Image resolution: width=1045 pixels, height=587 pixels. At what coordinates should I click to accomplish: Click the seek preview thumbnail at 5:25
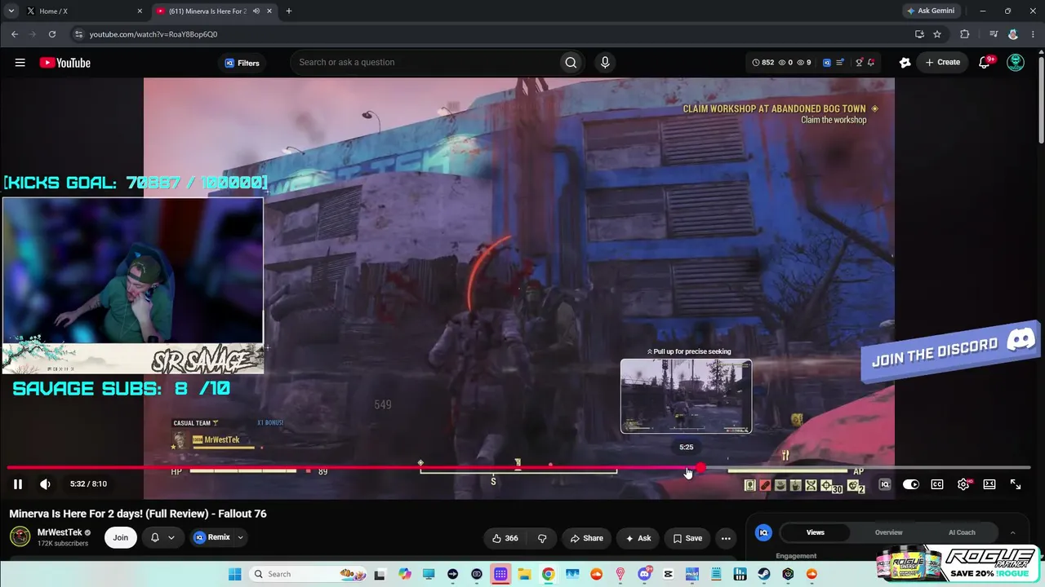686,396
